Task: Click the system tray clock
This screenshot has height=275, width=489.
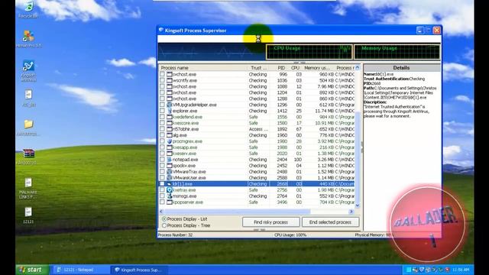Action: pyautogui.click(x=461, y=270)
